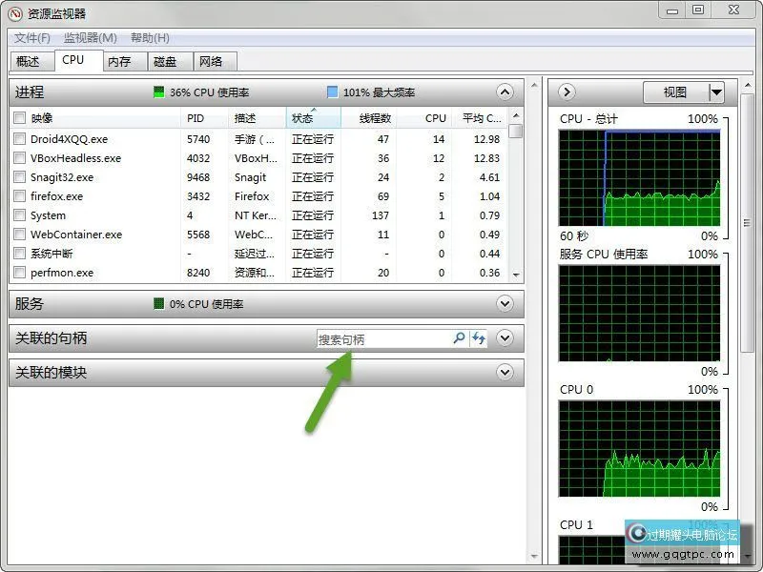Click the refresh icon beside handle search

click(x=479, y=338)
